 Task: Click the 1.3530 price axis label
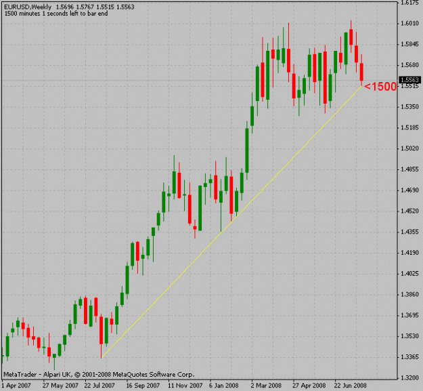pyautogui.click(x=409, y=337)
